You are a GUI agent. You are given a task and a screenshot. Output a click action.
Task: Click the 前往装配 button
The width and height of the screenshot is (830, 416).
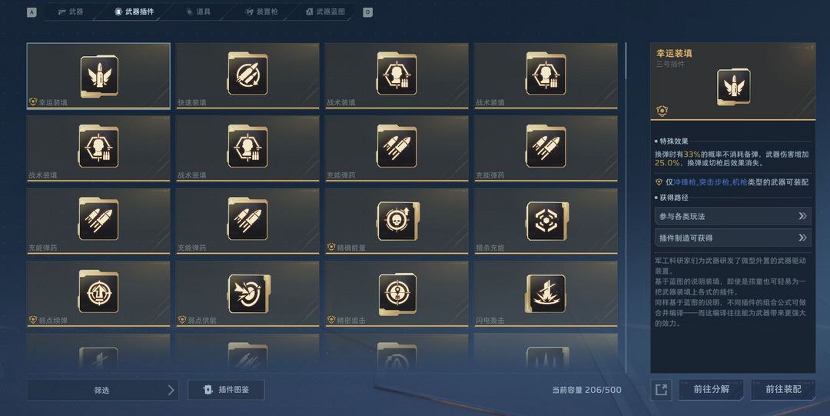coord(783,390)
